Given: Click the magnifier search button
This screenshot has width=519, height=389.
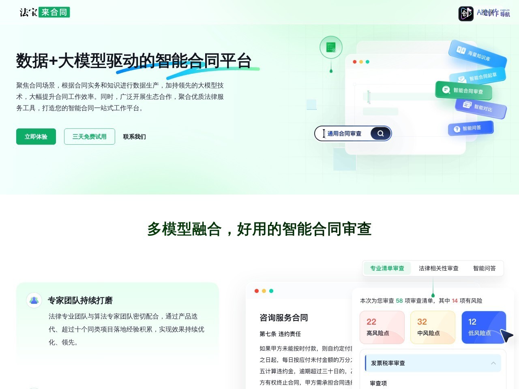Looking at the screenshot, I should 380,133.
